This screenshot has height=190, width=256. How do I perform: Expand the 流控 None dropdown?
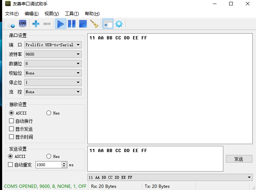tap(53, 92)
